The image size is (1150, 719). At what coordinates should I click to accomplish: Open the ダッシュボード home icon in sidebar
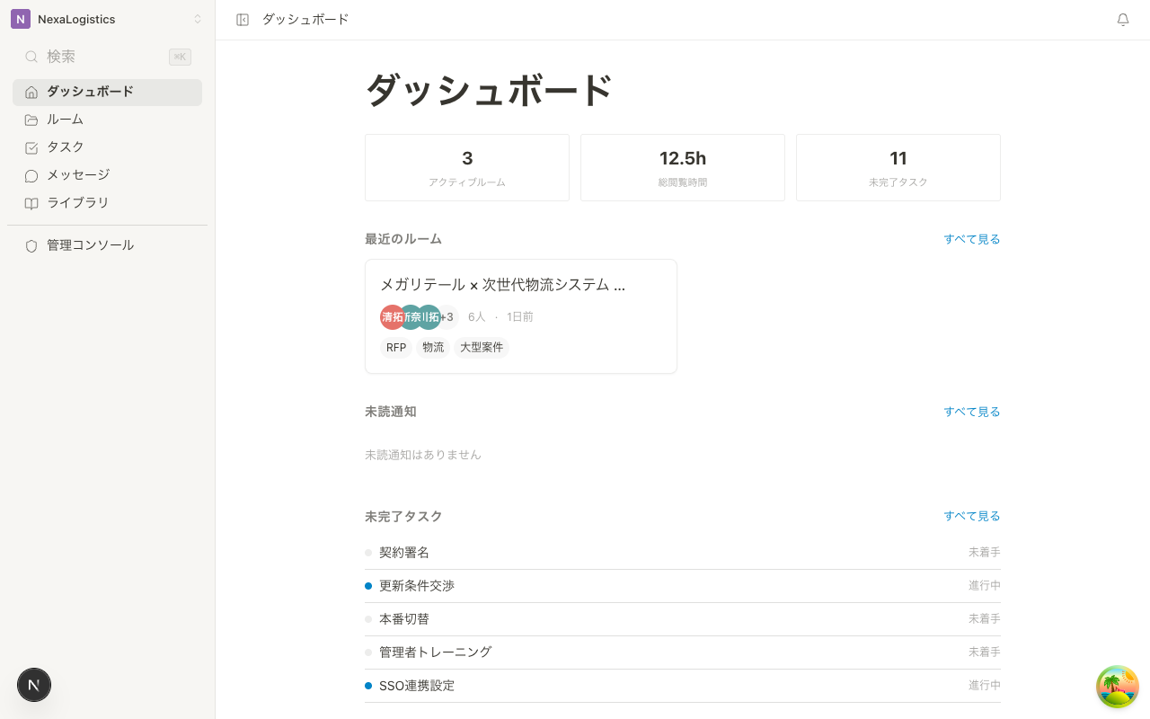tap(31, 92)
